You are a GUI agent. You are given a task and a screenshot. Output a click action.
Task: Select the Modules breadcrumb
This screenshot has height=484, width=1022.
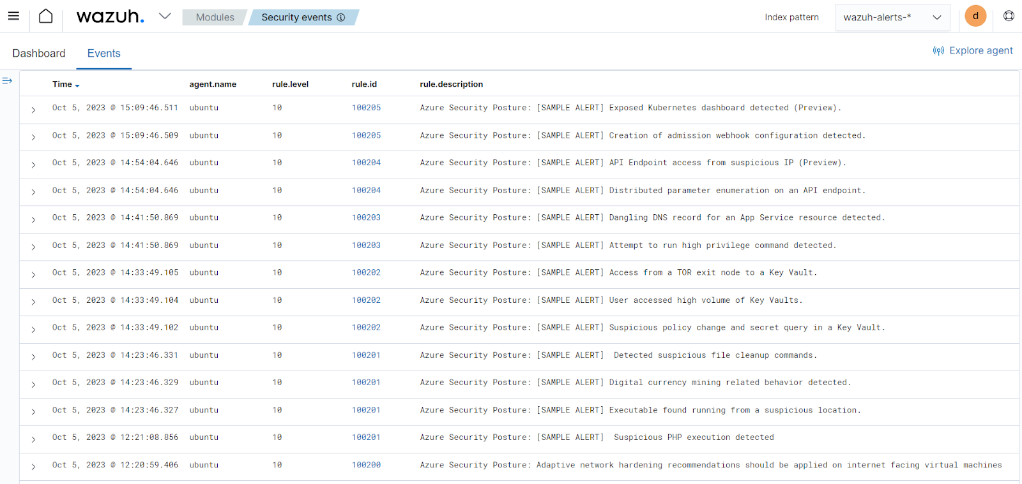(x=215, y=17)
